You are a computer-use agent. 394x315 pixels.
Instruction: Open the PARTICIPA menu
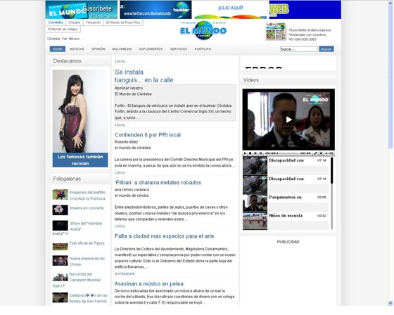coord(203,49)
